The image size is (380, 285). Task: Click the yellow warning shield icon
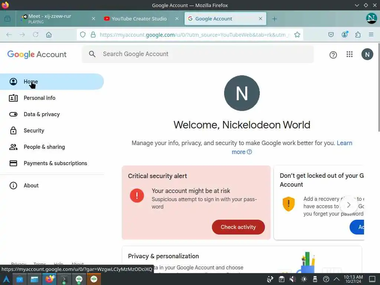tap(289, 204)
